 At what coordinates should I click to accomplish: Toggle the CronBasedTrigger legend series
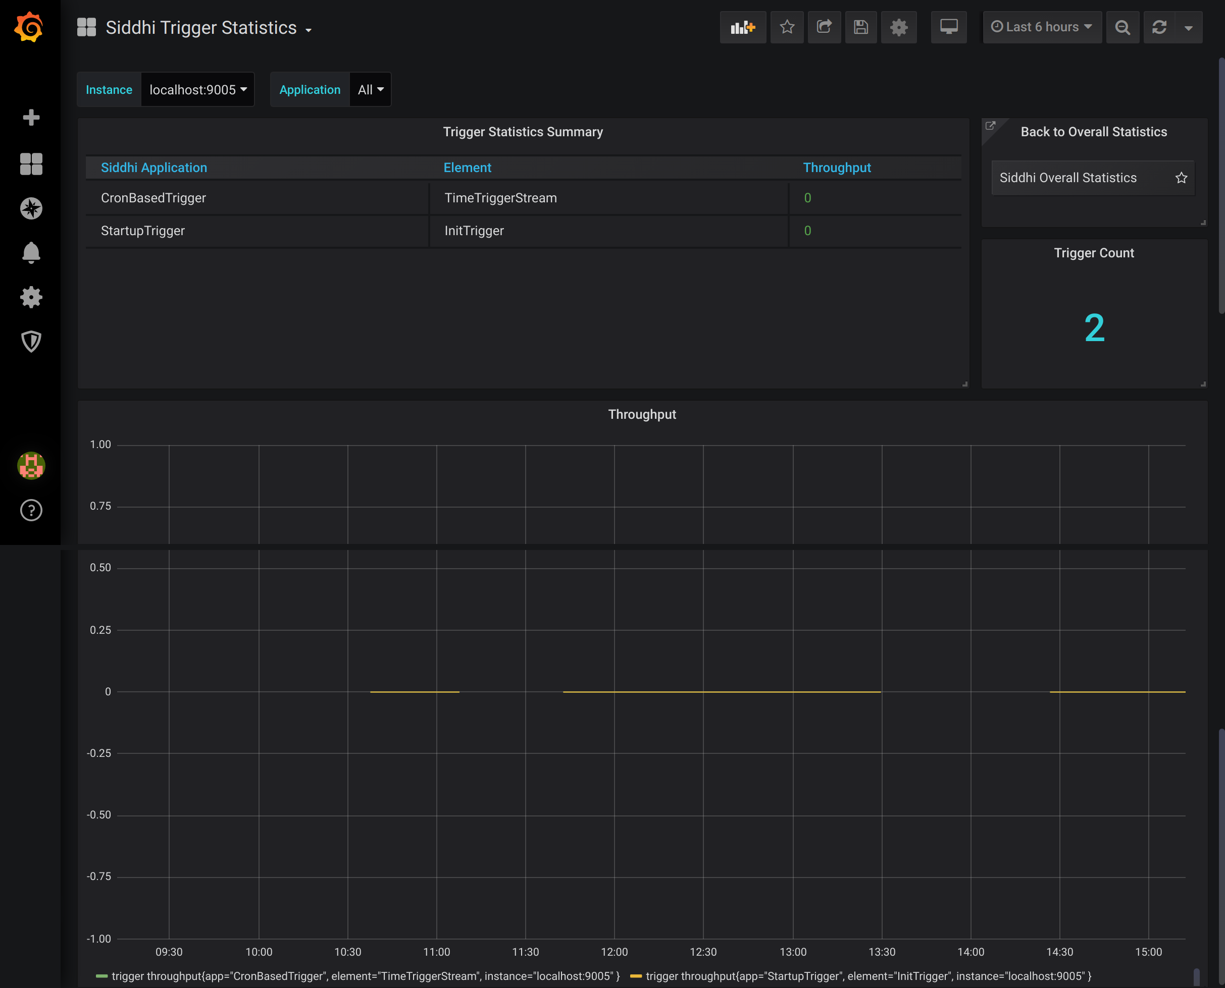[x=366, y=976]
